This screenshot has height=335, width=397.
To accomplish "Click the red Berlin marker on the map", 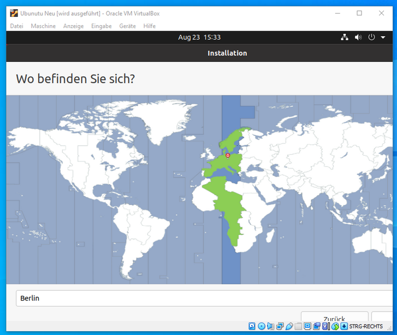I will tap(228, 156).
